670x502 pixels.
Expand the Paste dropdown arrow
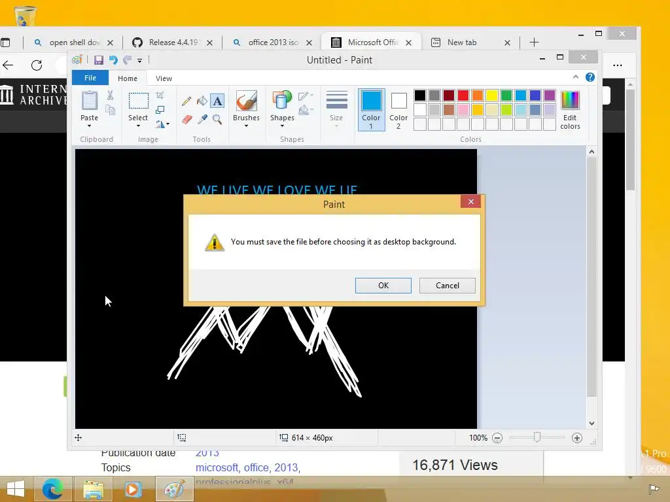[x=89, y=126]
